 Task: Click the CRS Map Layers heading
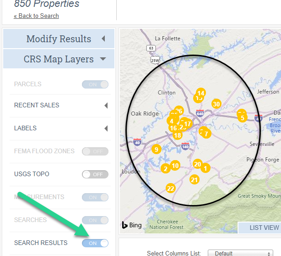pos(59,59)
